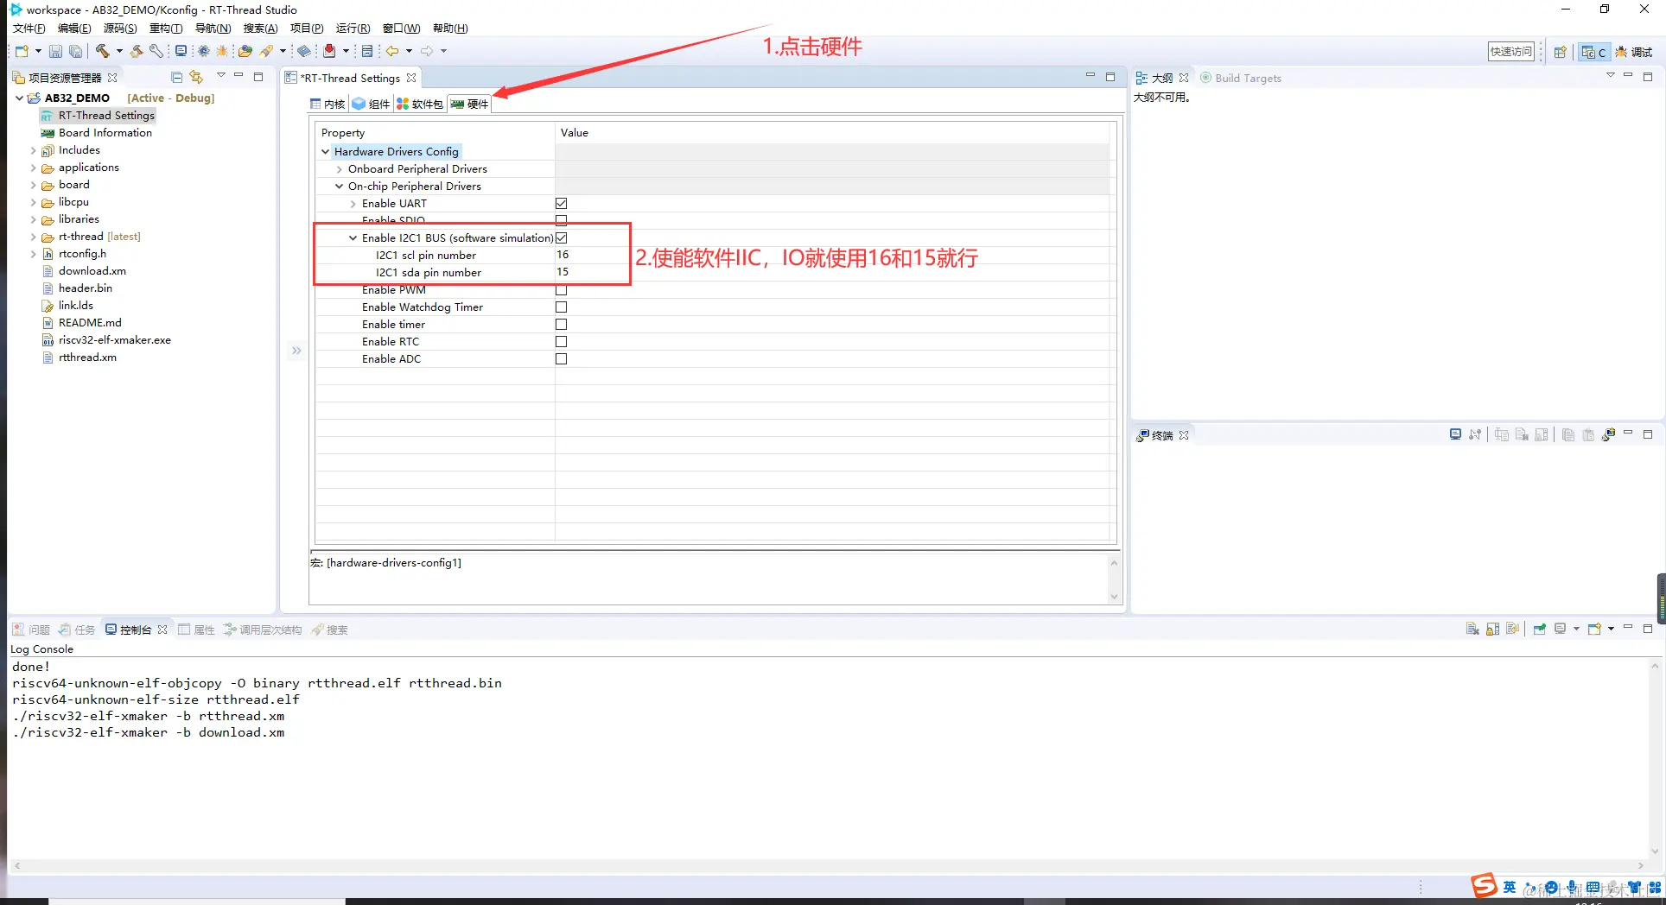The image size is (1666, 905).
Task: Click the rocket flash icon in toolbar
Action: tap(267, 51)
